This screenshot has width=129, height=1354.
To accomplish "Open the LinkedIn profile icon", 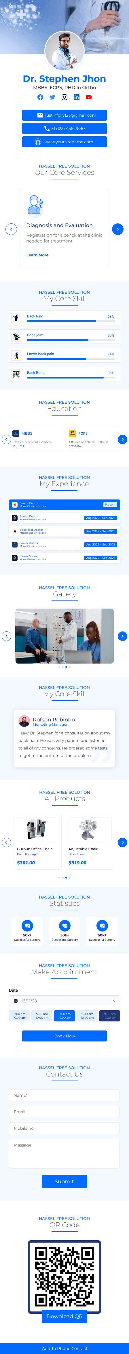I will (x=76, y=97).
